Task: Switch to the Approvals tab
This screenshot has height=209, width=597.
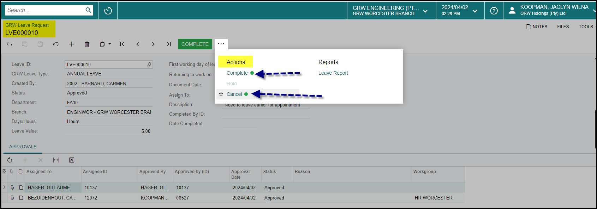Action: (x=23, y=147)
